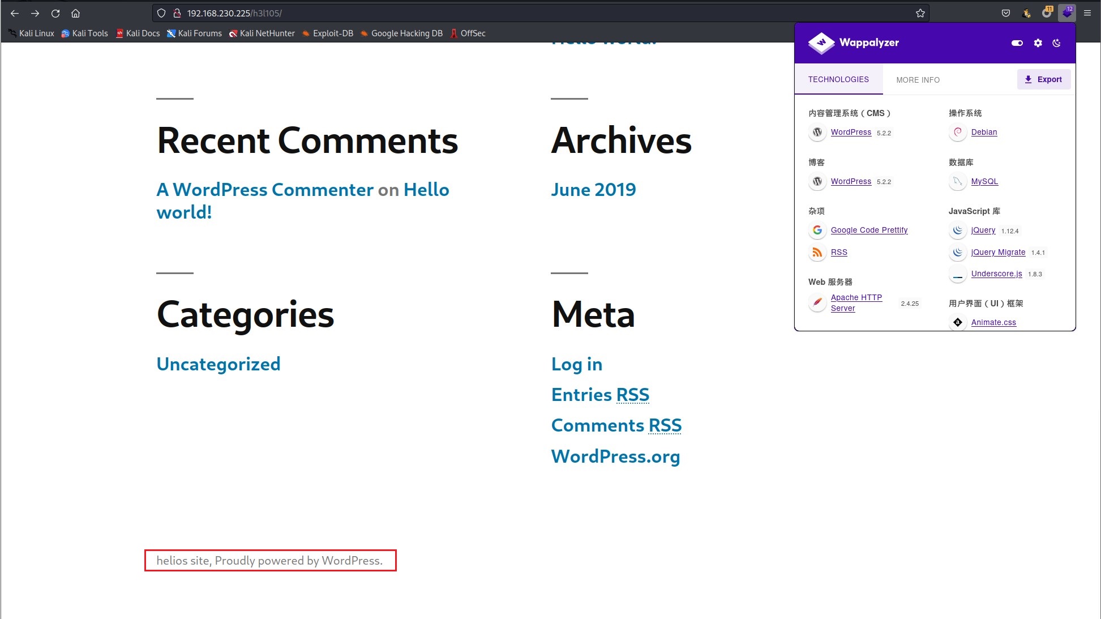Open WordPress link under CMS category
This screenshot has height=619, width=1101.
click(x=851, y=132)
